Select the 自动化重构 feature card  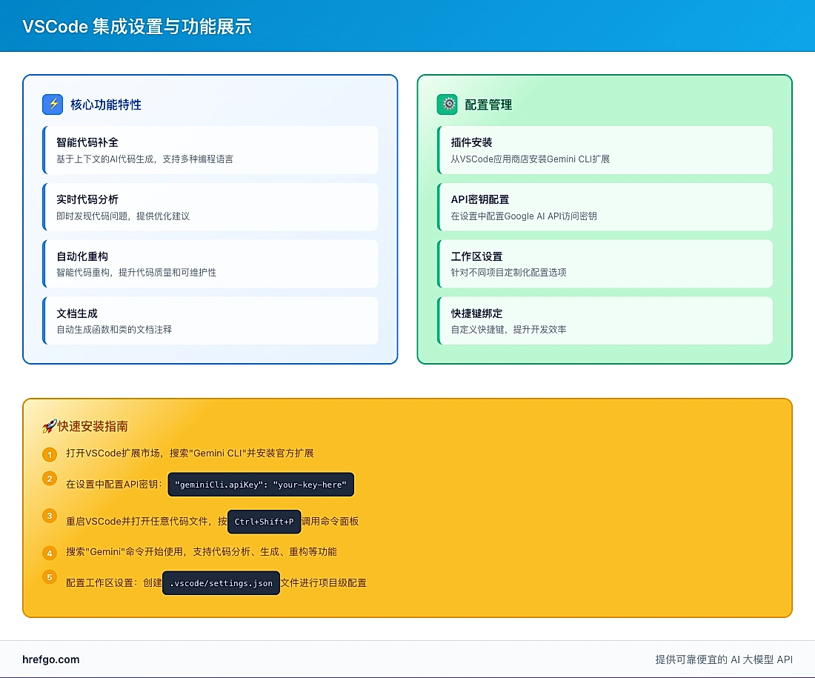[210, 264]
